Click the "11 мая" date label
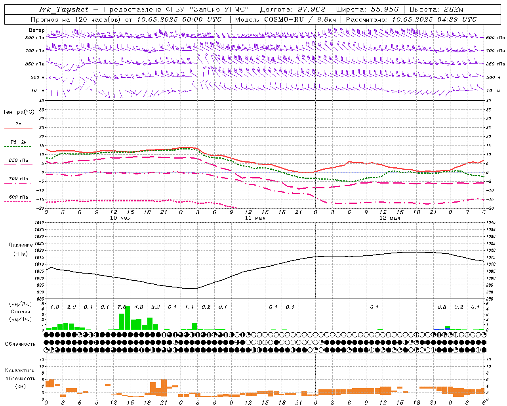Viewport: 507px width, 406px height. (x=255, y=218)
